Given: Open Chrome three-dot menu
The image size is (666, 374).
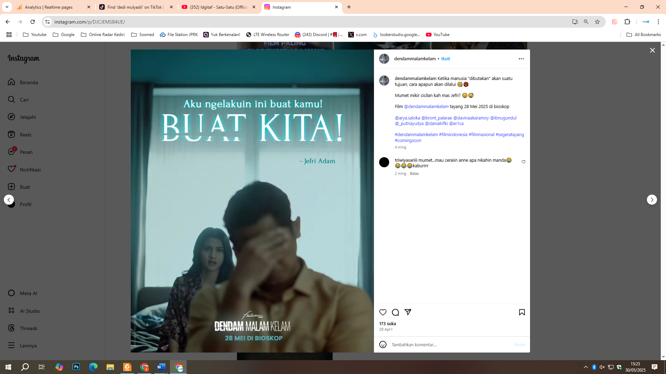Looking at the screenshot, I should pos(658,22).
